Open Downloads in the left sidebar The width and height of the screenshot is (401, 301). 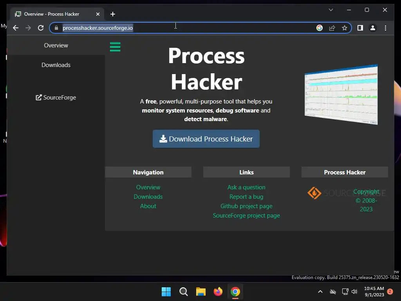[56, 65]
